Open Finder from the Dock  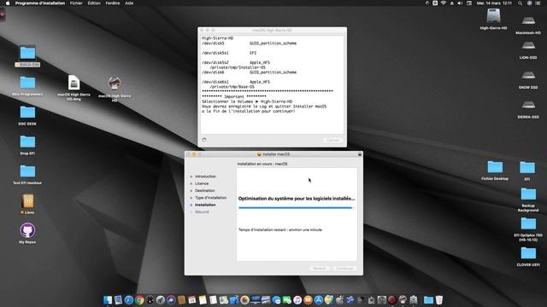108,299
